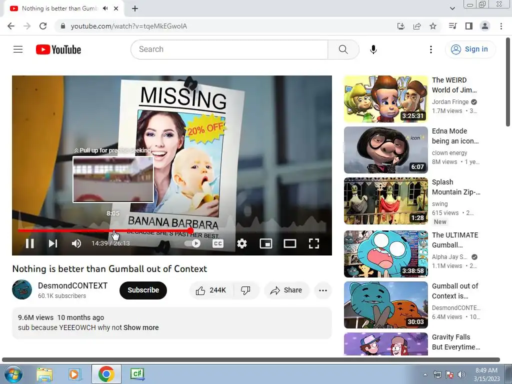Open Chrome profile avatar

485,26
